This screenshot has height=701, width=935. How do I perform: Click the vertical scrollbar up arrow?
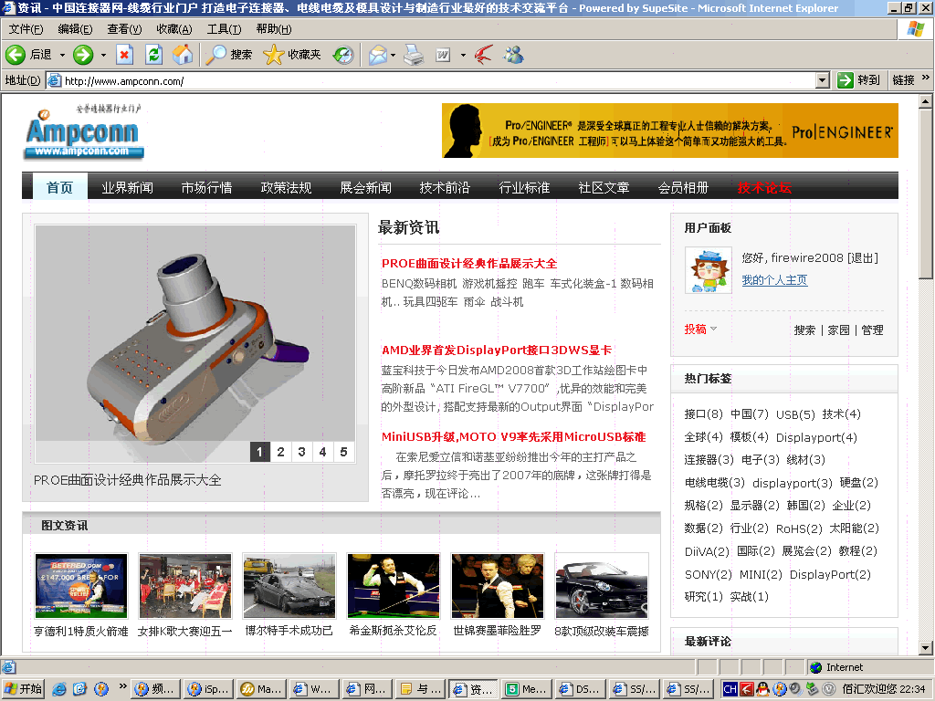tap(925, 101)
